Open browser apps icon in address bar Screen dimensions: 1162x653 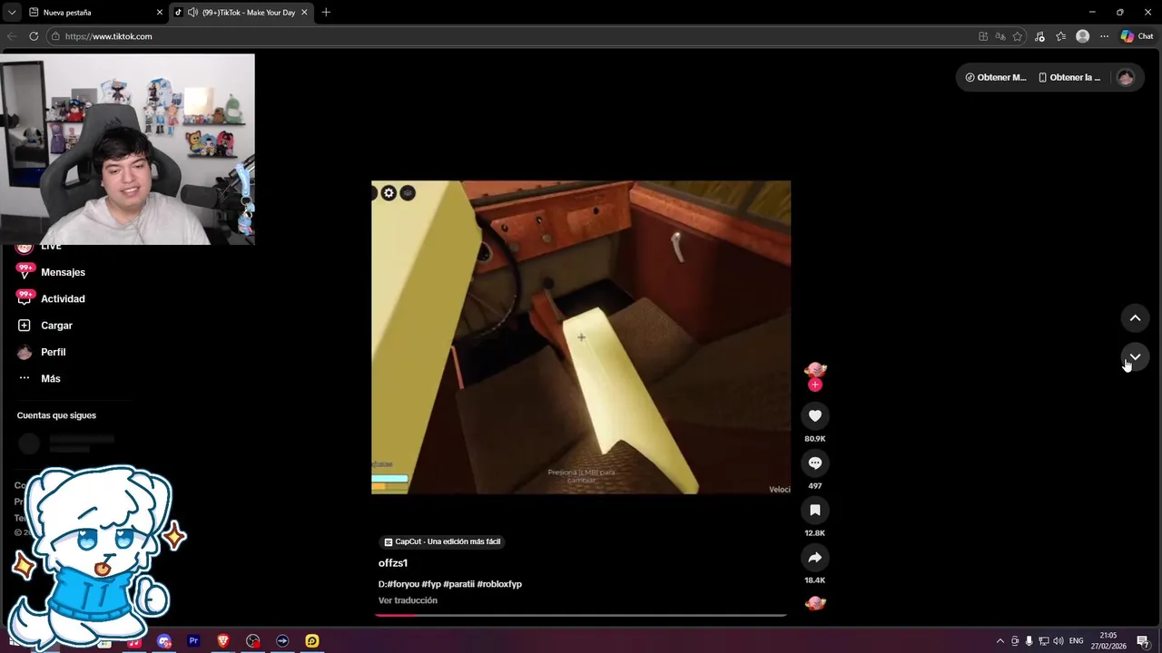coord(983,36)
